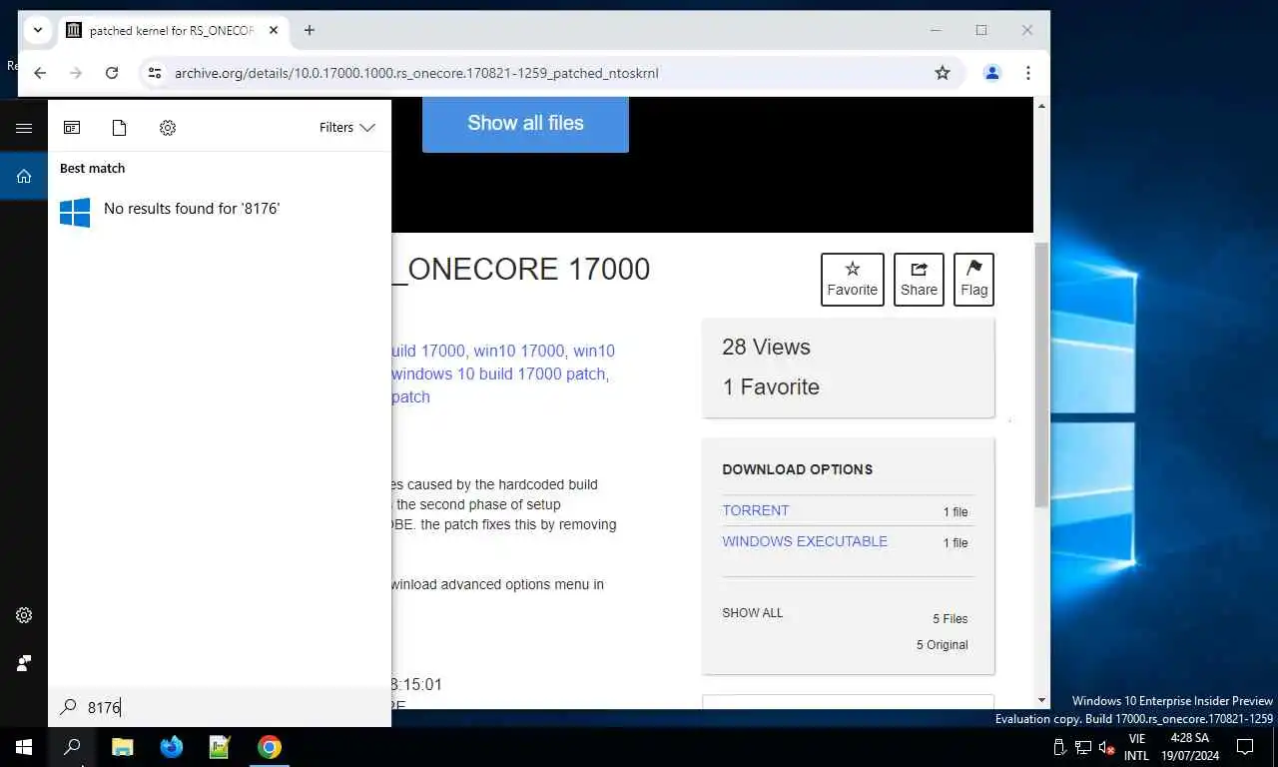Open the network icon in system tray
This screenshot has height=767, width=1278.
point(1083,747)
